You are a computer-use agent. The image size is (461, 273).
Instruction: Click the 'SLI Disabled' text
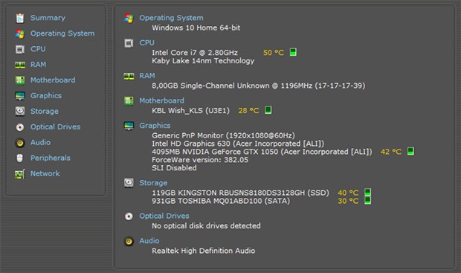[174, 168]
